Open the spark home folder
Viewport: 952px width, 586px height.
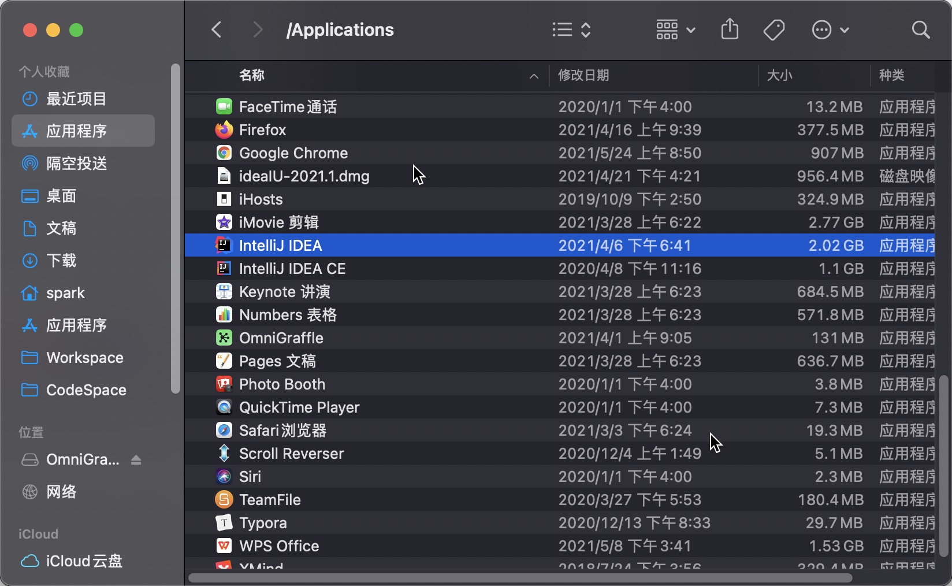click(x=83, y=293)
